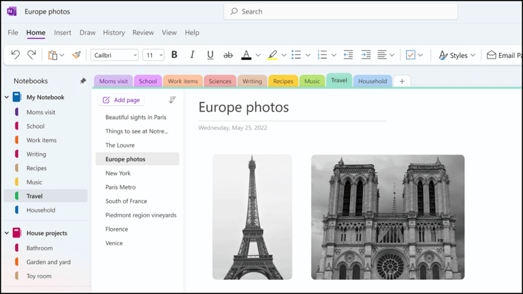Click the Paste clipboard icon
Image resolution: width=523 pixels, height=294 pixels.
pyautogui.click(x=52, y=55)
